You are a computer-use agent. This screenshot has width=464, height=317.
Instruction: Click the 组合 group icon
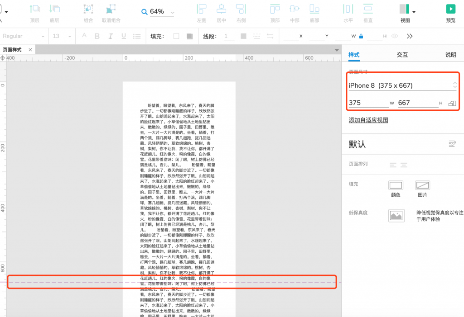tap(88, 9)
